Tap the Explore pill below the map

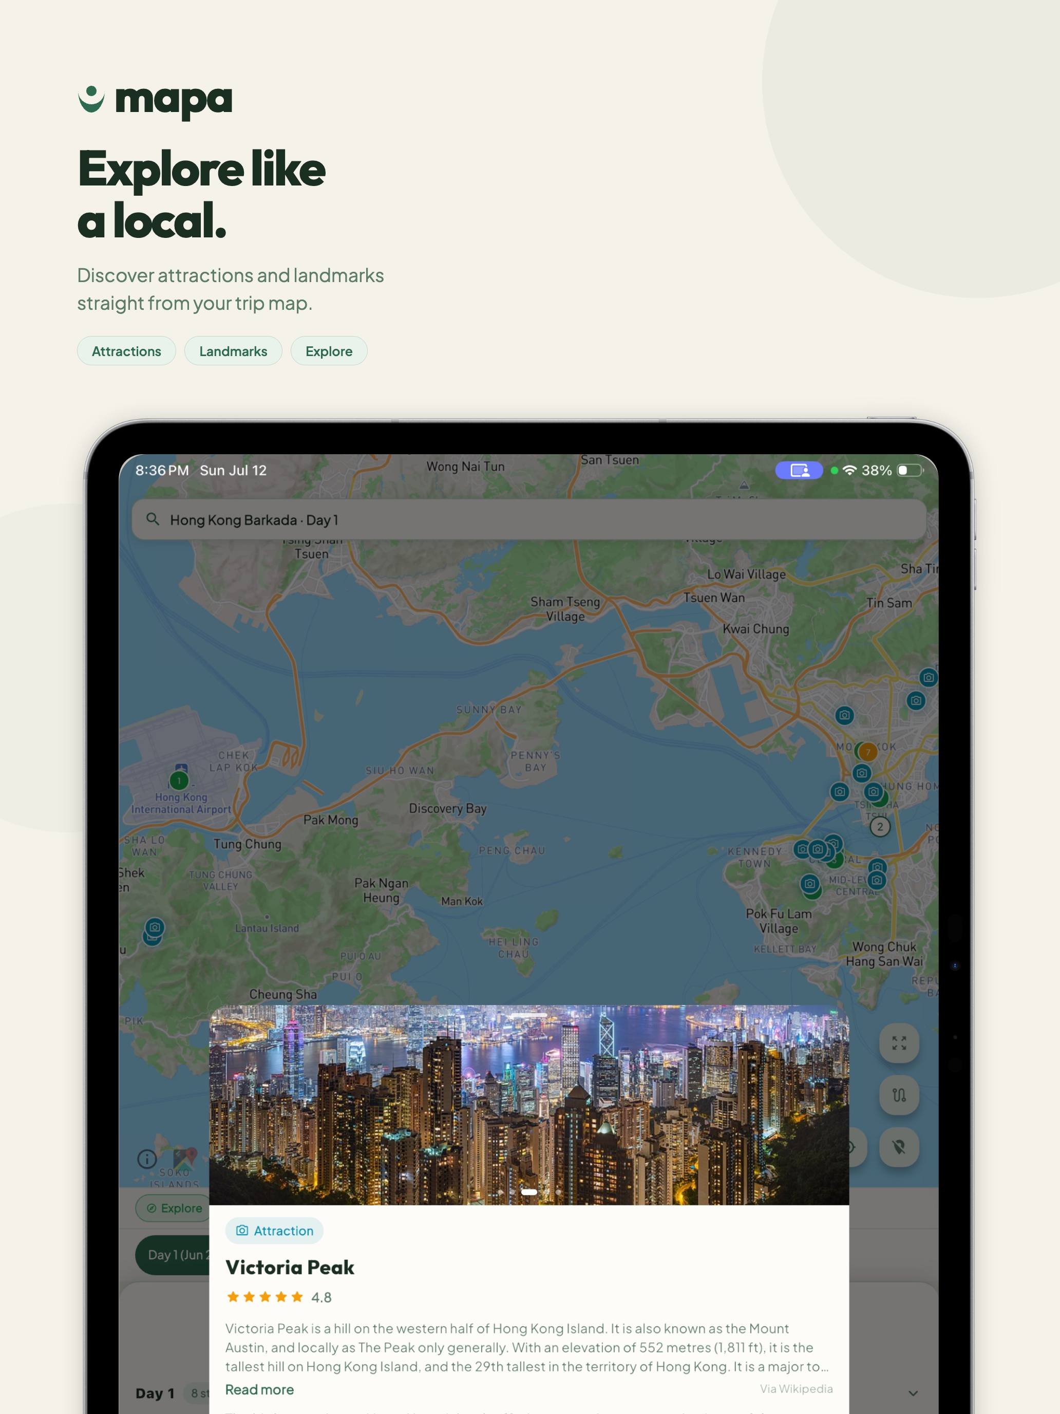tap(173, 1208)
